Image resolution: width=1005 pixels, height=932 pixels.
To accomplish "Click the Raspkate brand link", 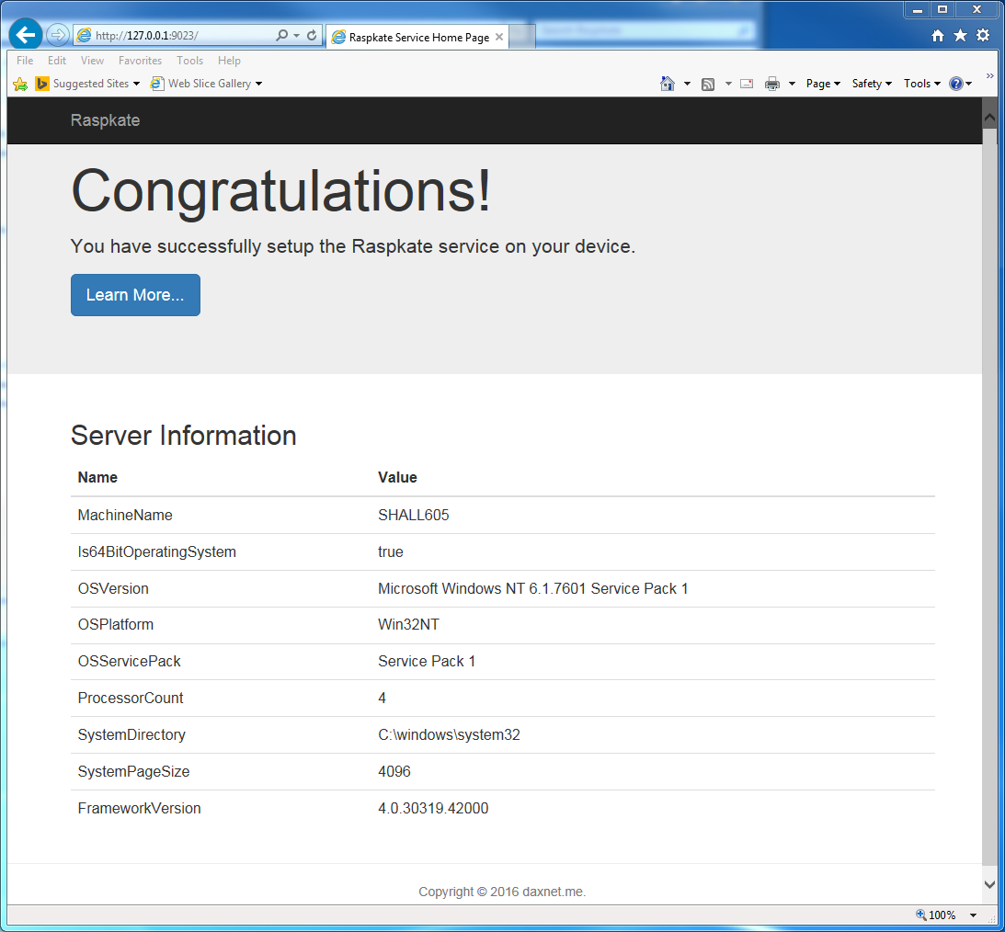I will pos(105,120).
